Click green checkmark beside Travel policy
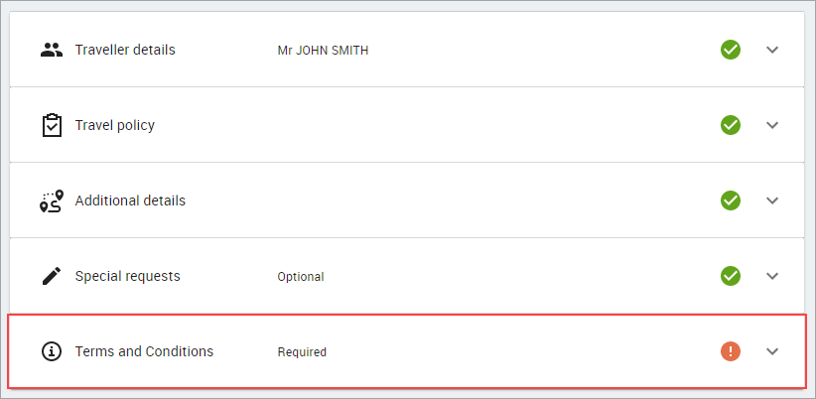 (731, 125)
